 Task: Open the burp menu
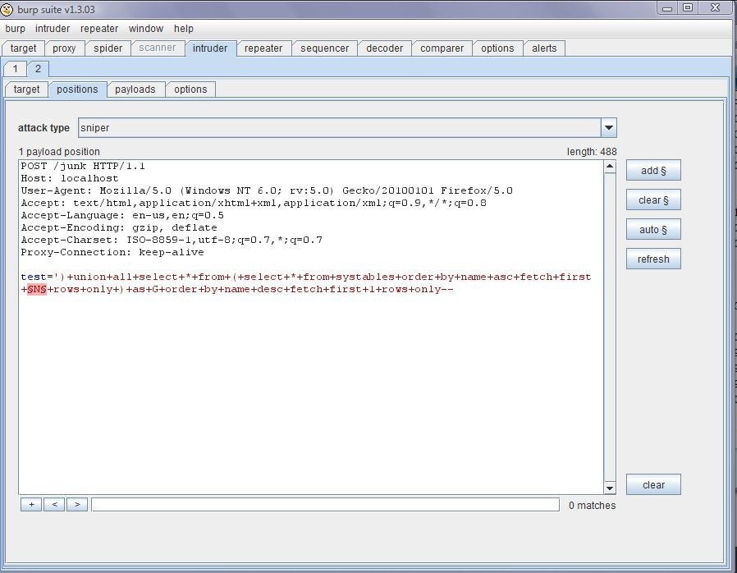15,29
